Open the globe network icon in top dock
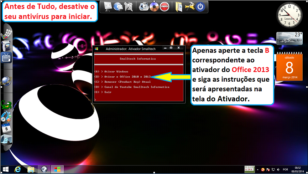The height and width of the screenshot is (174, 308). point(118,7)
